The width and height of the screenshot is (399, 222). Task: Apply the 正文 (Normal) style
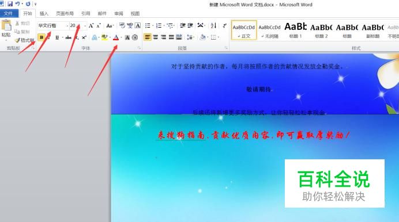pyautogui.click(x=244, y=30)
